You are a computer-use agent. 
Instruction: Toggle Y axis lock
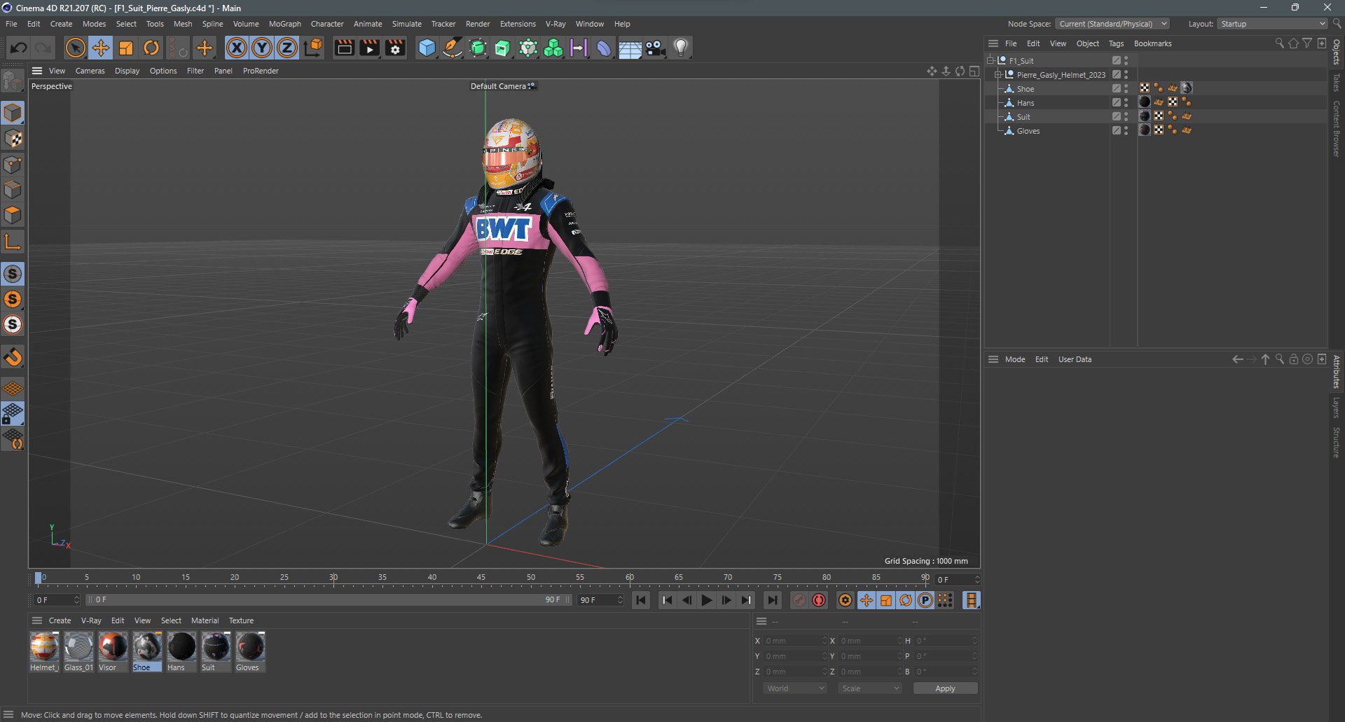[x=262, y=48]
